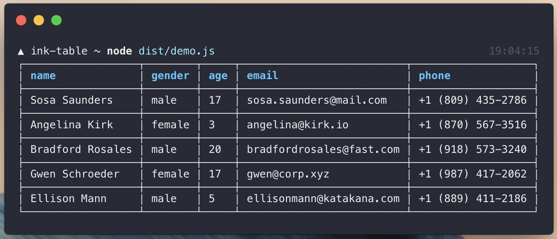Click the phone number +1 (918) 573-3240
The width and height of the screenshot is (557, 239).
[473, 149]
